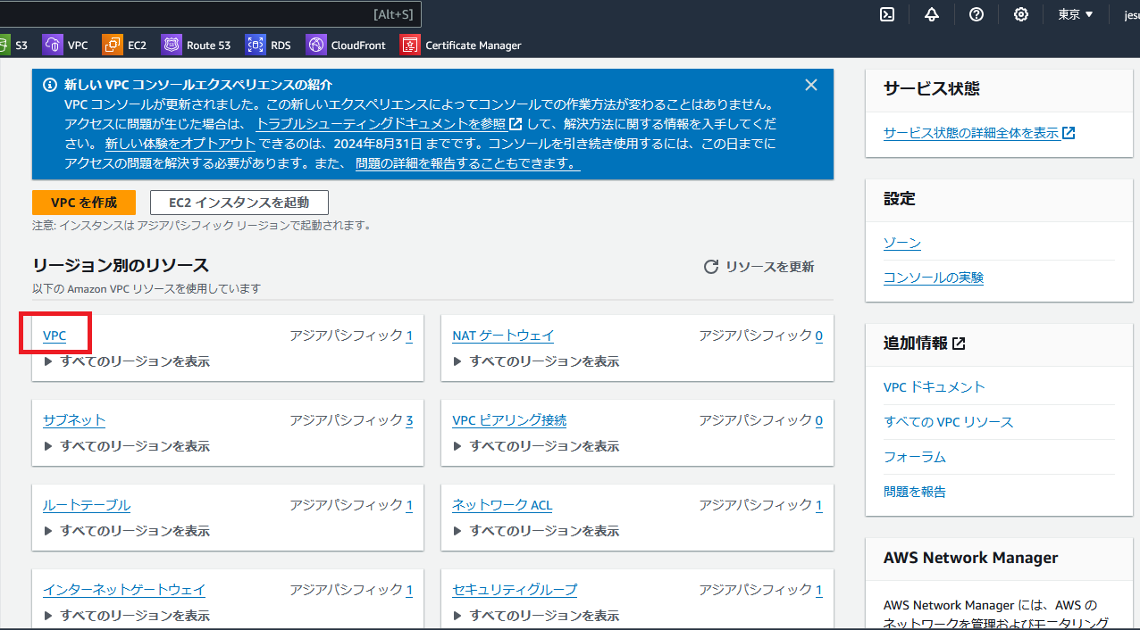
Task: Click the VPC ピアリング接続 count 0
Action: [x=818, y=420]
